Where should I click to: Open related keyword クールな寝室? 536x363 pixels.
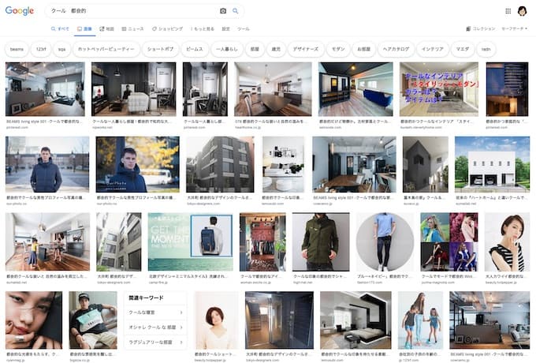[x=149, y=313]
